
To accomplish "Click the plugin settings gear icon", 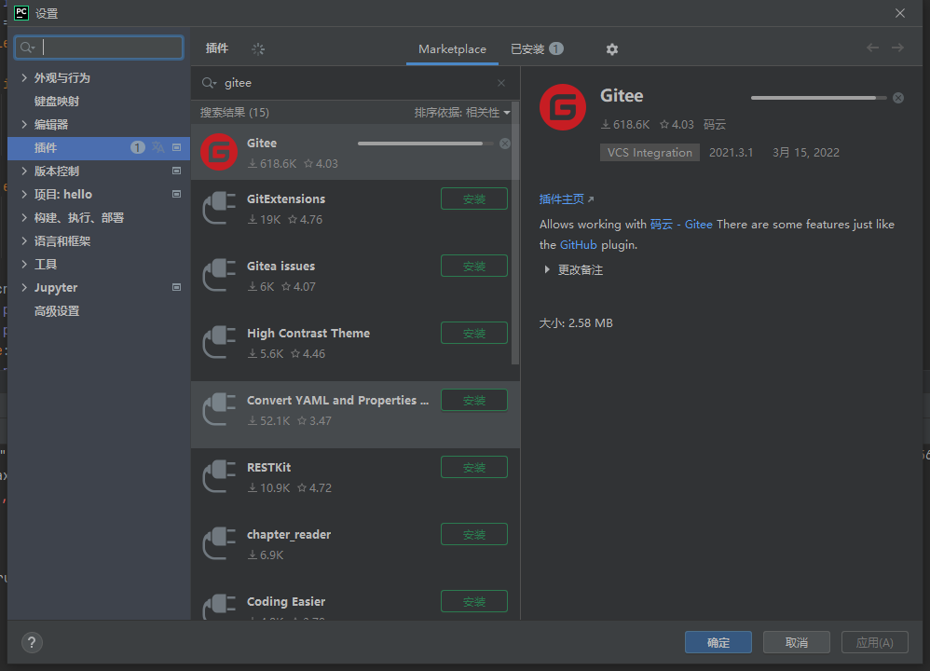I will tap(612, 49).
